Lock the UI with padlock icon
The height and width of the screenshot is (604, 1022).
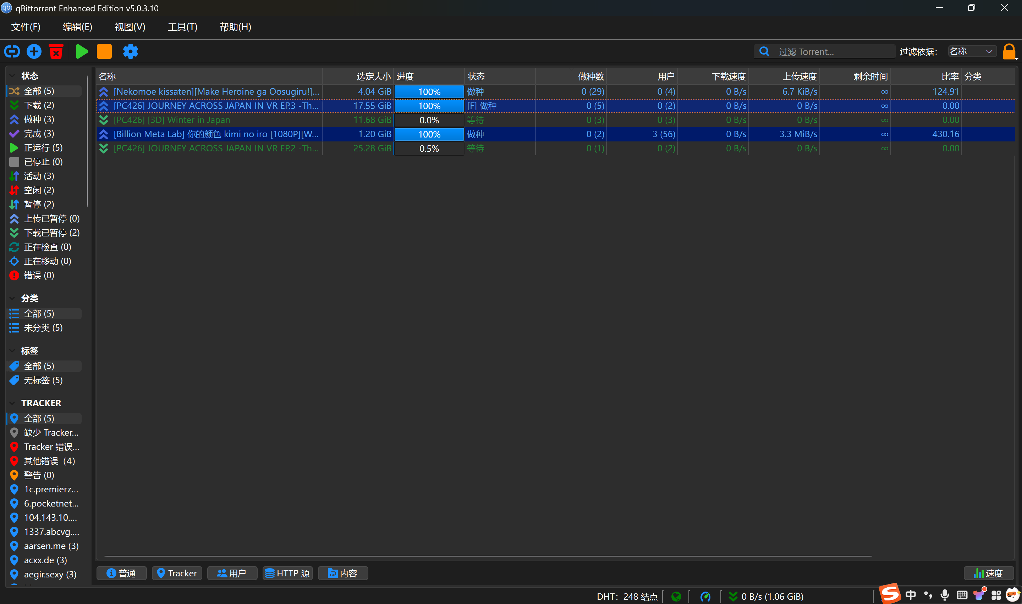pyautogui.click(x=1009, y=52)
